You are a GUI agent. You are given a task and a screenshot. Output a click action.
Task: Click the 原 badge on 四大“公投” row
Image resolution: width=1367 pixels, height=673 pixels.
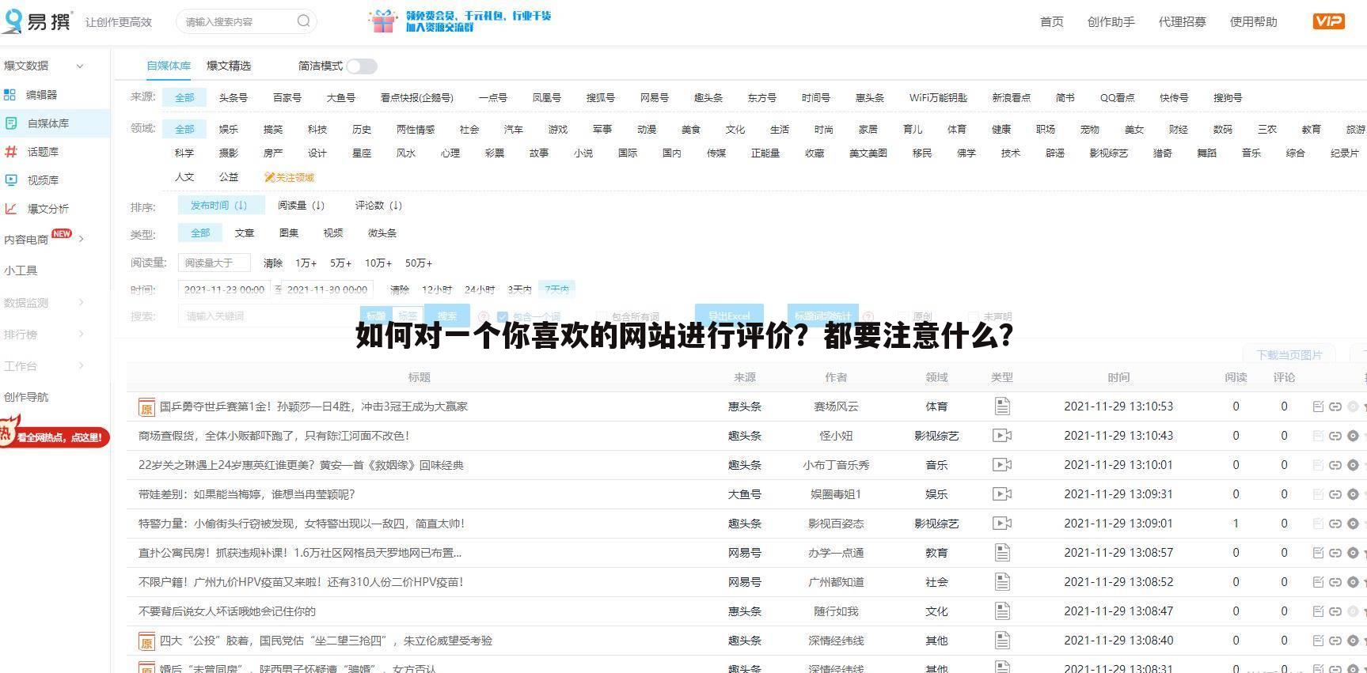pos(146,641)
